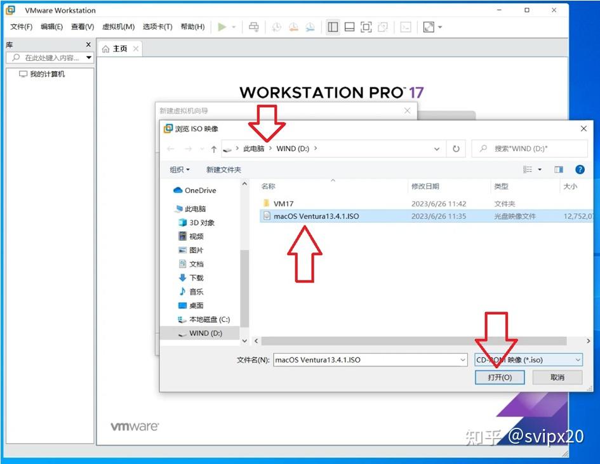The width and height of the screenshot is (600, 464).
Task: Click the stretch guest display icon
Action: pyautogui.click(x=429, y=27)
